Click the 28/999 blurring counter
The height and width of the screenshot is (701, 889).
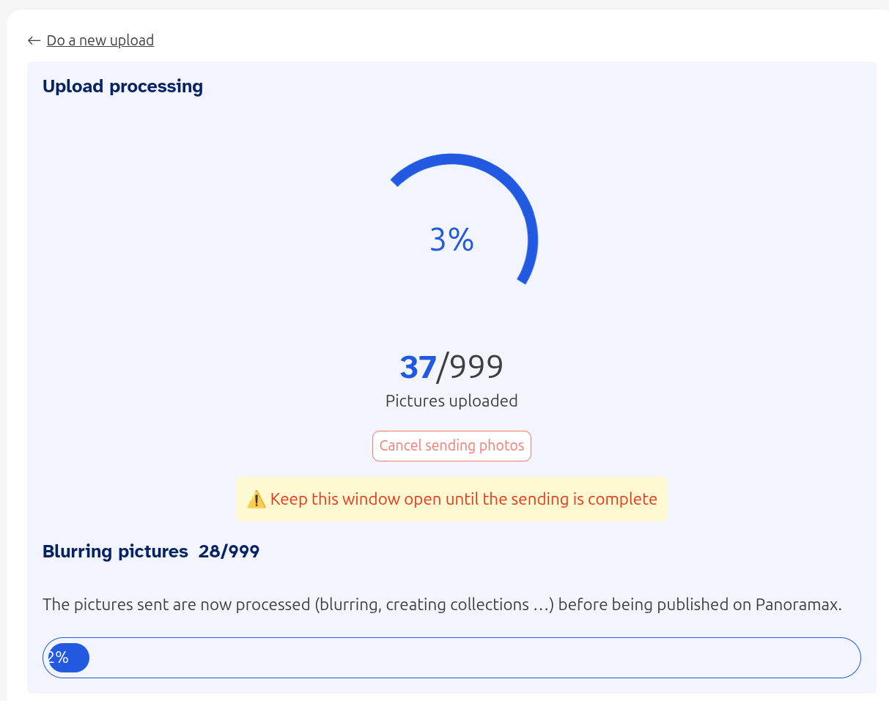(x=229, y=552)
